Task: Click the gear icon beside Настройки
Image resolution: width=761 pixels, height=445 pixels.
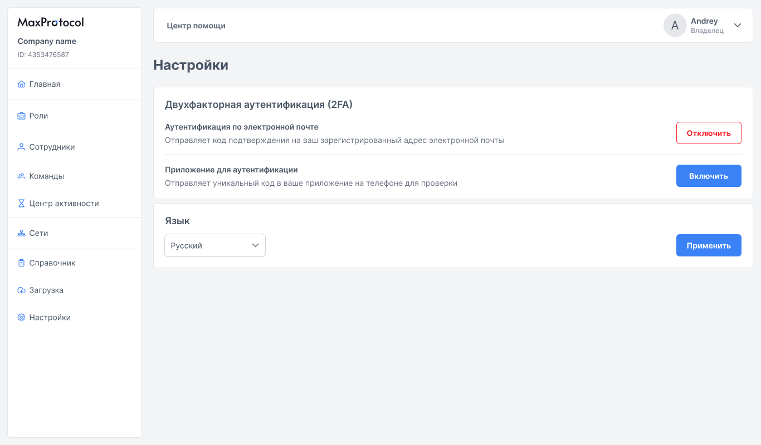Action: (x=21, y=318)
